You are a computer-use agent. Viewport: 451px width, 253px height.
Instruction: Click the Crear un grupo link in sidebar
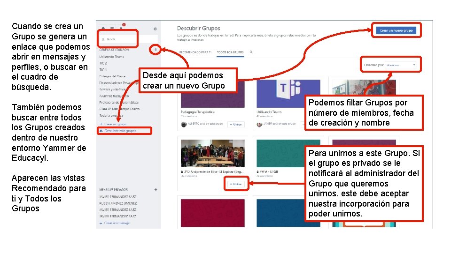pyautogui.click(x=113, y=124)
